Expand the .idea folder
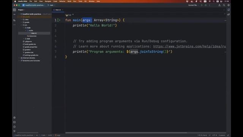Screen dimensions: 243x137 coord(21,19)
